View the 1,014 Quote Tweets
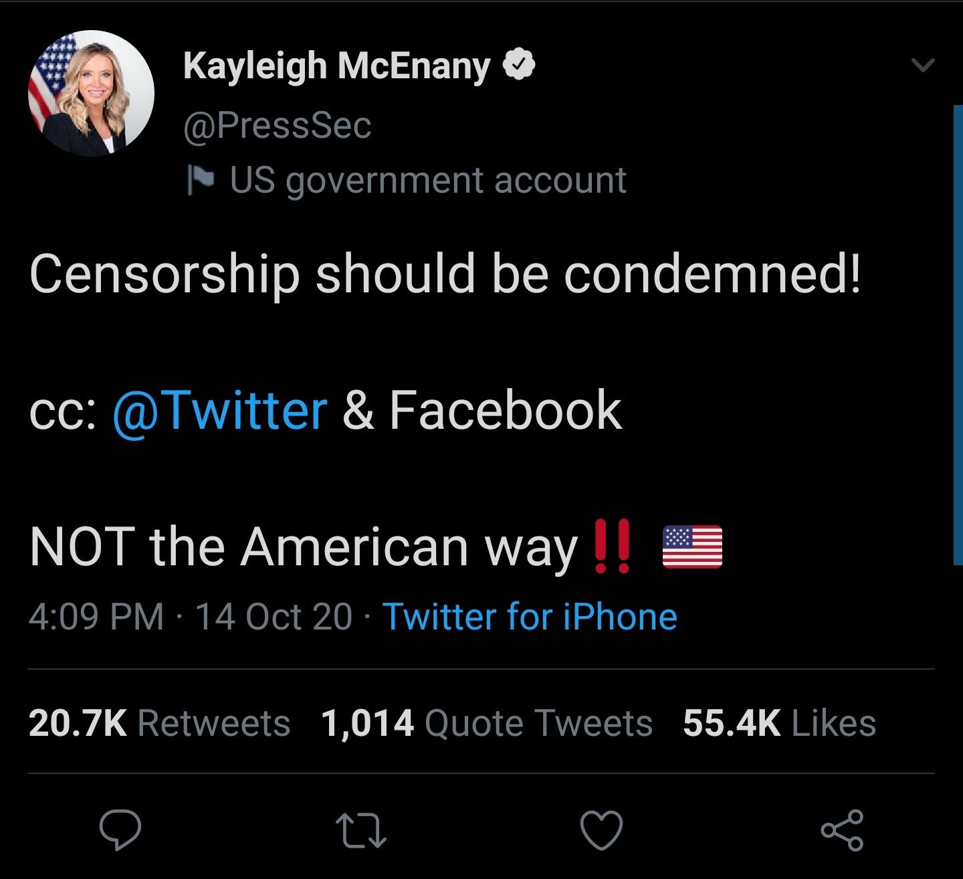The height and width of the screenshot is (879, 963). pos(487,723)
